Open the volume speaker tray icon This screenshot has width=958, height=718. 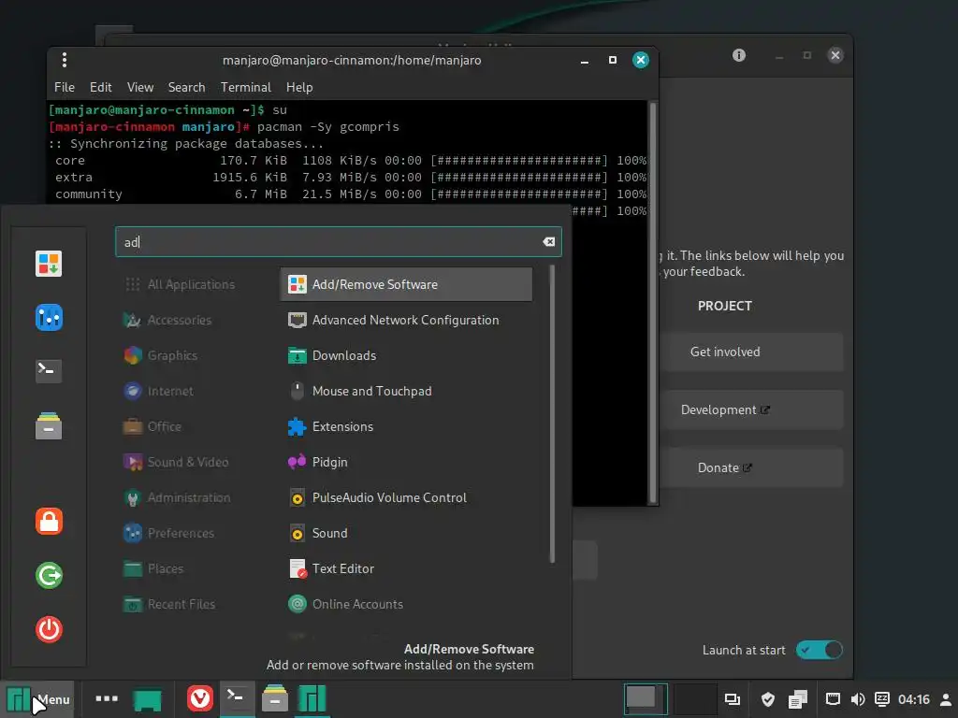[858, 699]
